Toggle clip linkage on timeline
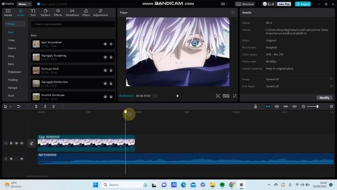The width and height of the screenshot is (337, 190). click(285, 107)
